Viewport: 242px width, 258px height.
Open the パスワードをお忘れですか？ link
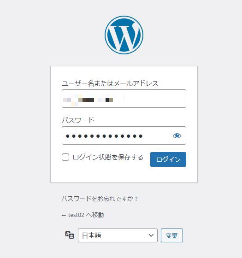[100, 199]
